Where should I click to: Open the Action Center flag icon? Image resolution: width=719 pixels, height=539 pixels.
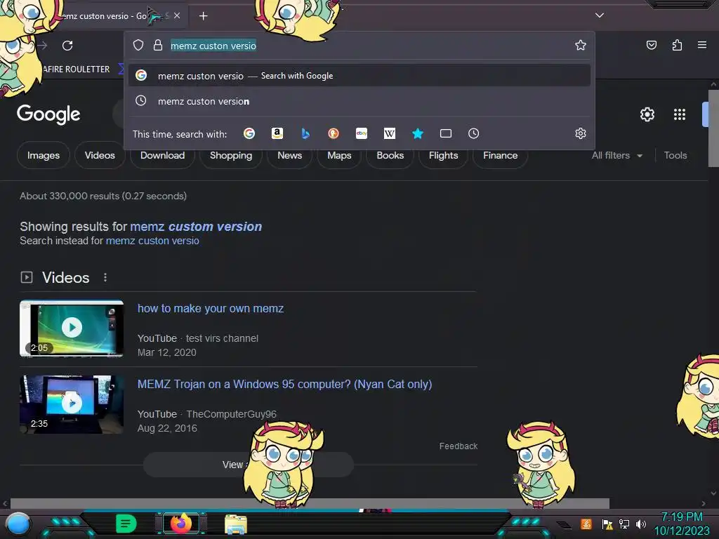coord(607,524)
